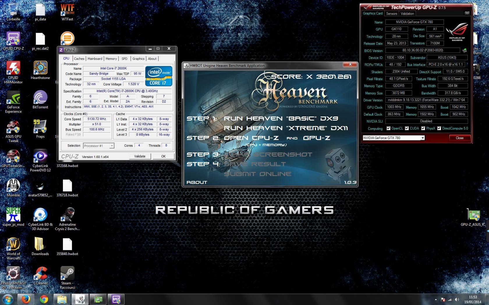Click the OK button in CPU-Z

pyautogui.click(x=163, y=156)
